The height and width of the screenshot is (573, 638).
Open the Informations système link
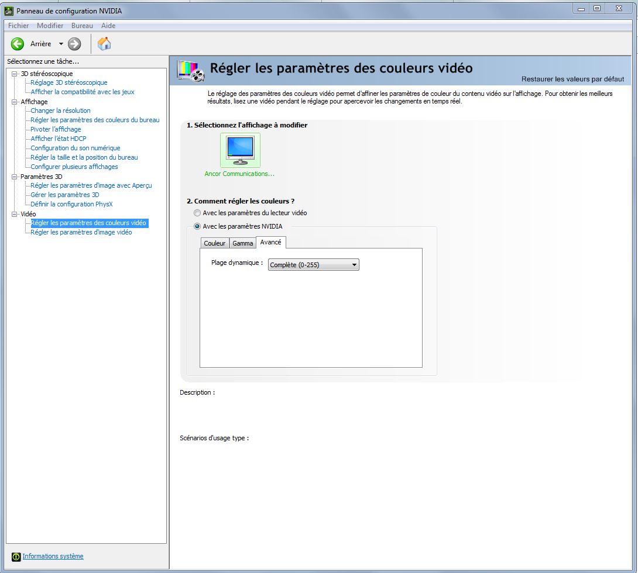click(x=53, y=556)
